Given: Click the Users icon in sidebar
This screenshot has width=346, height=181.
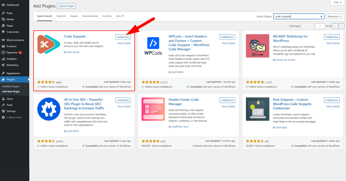Looking at the screenshot, I should [x=3, y=99].
